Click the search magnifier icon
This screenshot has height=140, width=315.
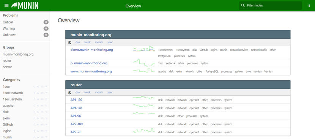pos(243,5)
